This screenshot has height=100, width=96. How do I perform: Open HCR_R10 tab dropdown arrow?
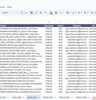pos(39,97)
